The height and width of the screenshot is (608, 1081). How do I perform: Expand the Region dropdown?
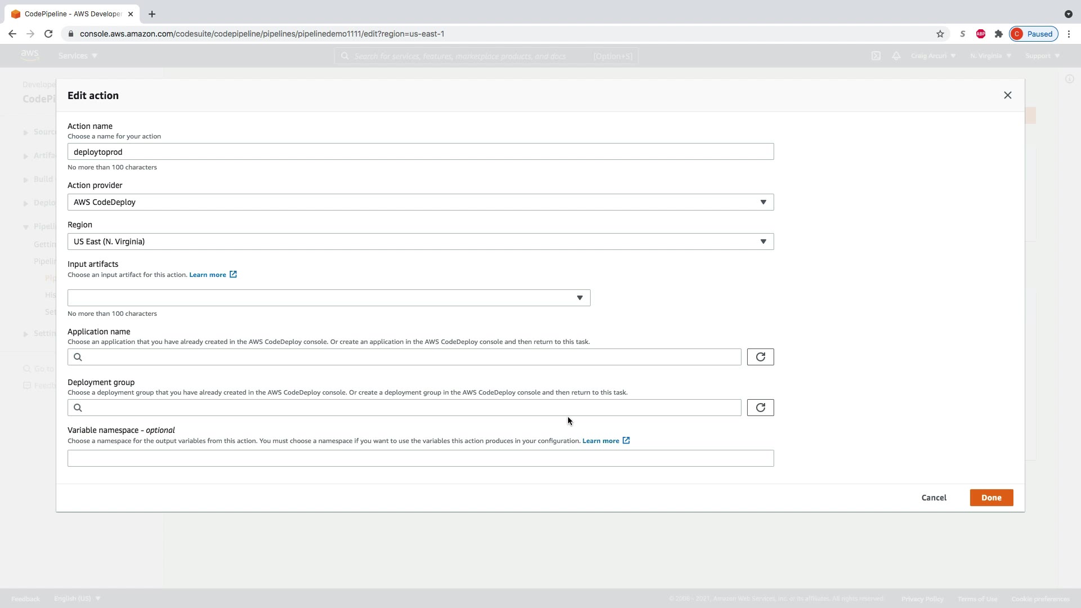point(420,242)
